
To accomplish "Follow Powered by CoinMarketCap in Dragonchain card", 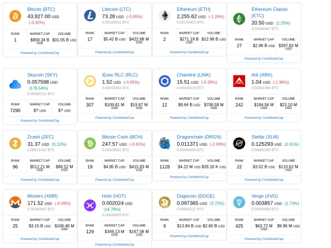I will (189, 177).
